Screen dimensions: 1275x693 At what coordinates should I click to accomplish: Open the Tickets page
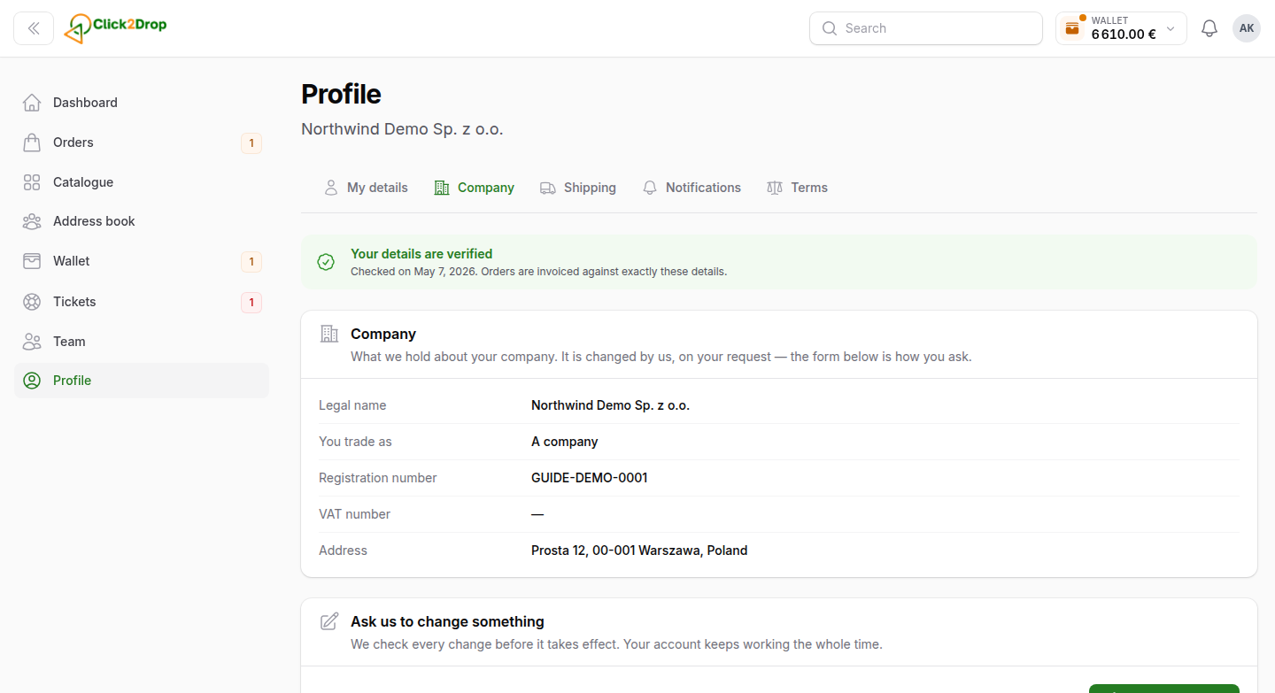(142, 302)
